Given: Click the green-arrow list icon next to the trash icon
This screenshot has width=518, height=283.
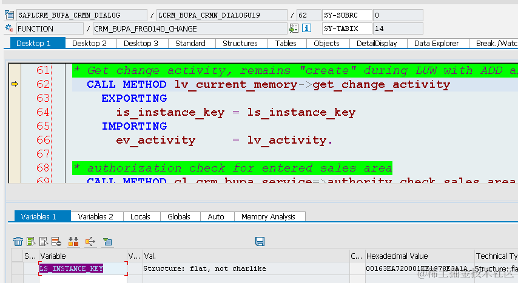Looking at the screenshot, I should pyautogui.click(x=31, y=242).
